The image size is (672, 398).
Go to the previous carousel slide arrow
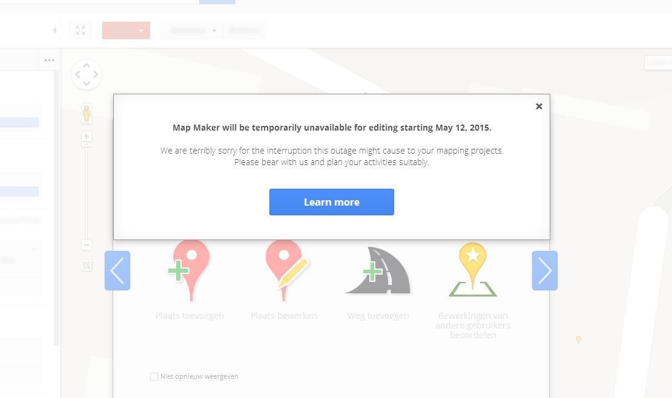[117, 271]
